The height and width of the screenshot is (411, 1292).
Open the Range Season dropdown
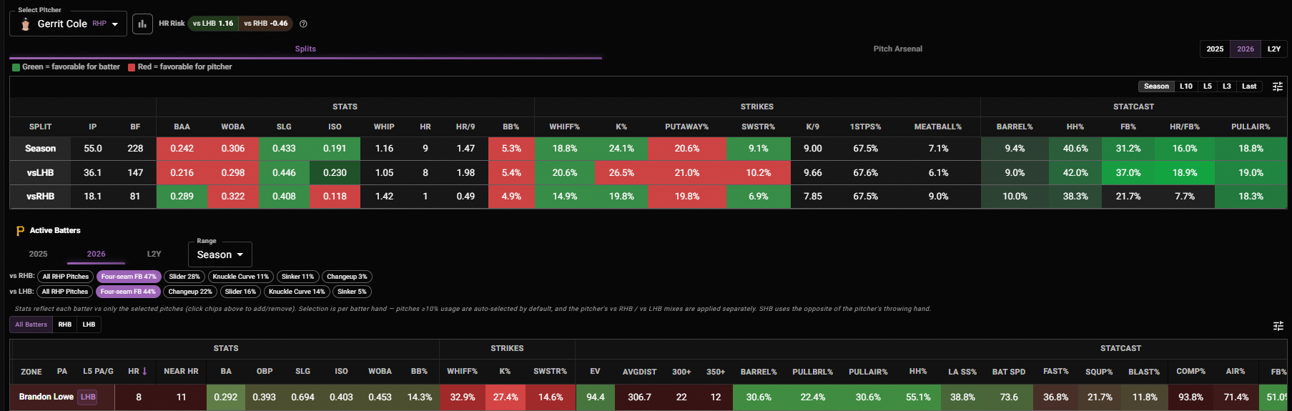[220, 254]
